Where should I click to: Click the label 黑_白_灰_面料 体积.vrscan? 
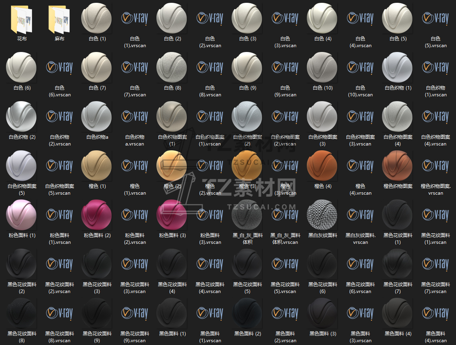click(x=285, y=239)
